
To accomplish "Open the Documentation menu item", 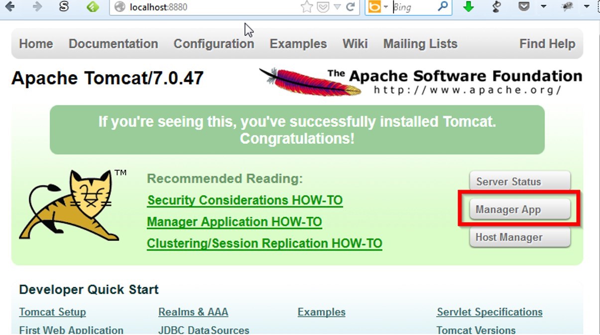I will pos(114,44).
